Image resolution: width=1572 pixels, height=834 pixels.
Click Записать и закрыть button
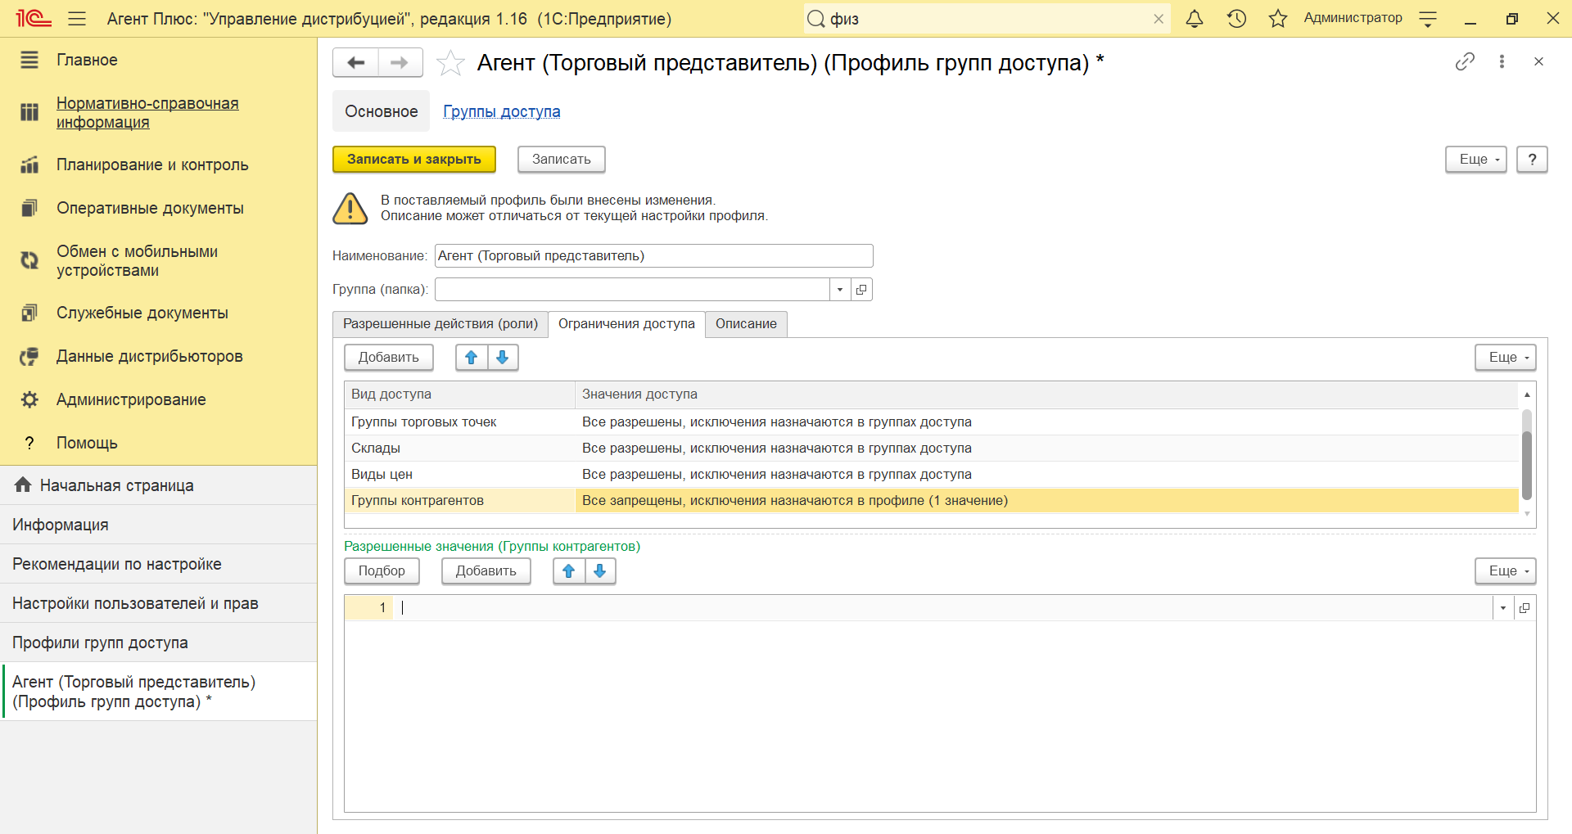point(414,160)
